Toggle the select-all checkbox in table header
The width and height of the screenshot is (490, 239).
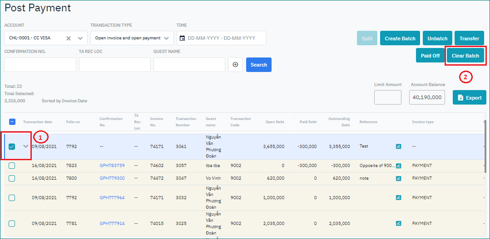(x=12, y=122)
